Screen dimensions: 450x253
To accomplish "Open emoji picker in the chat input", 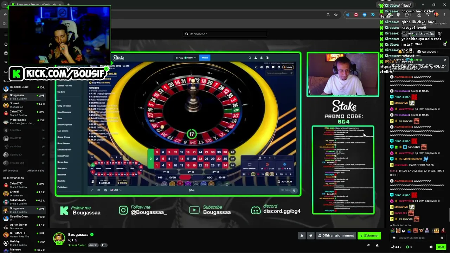I will 442,238.
